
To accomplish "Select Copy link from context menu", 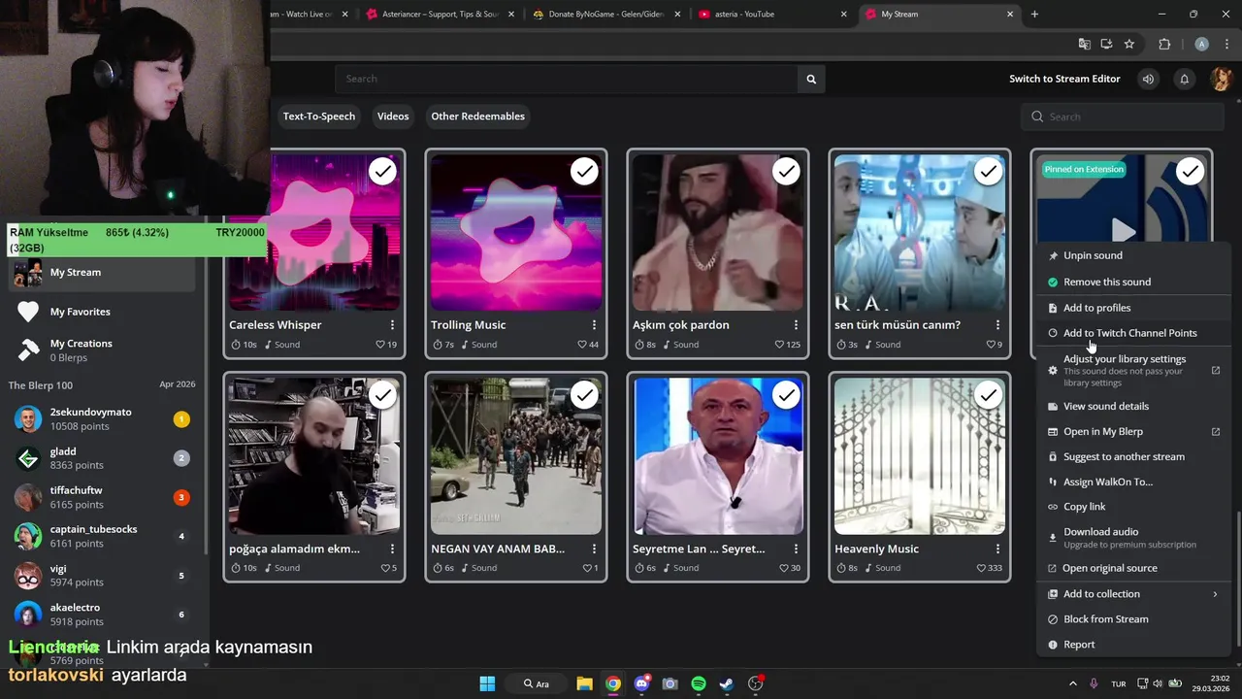I will [1133, 507].
